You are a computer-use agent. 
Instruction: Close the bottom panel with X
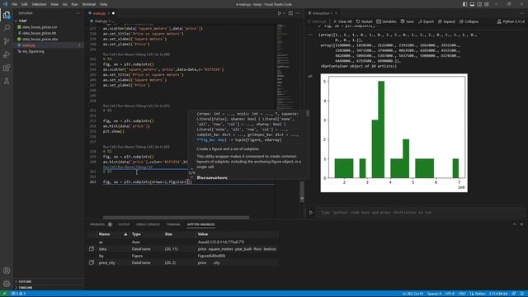pos(521,224)
